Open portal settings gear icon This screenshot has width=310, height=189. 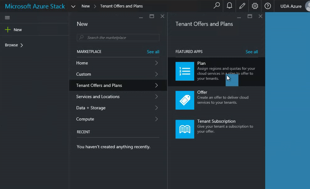coord(255,6)
